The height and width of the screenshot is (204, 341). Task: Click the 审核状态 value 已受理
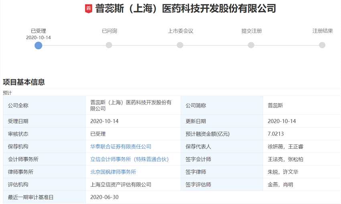[x=98, y=134]
